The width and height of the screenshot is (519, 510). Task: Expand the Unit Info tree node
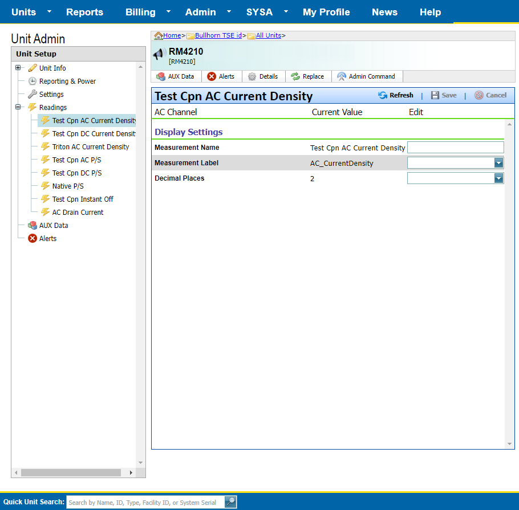click(18, 68)
